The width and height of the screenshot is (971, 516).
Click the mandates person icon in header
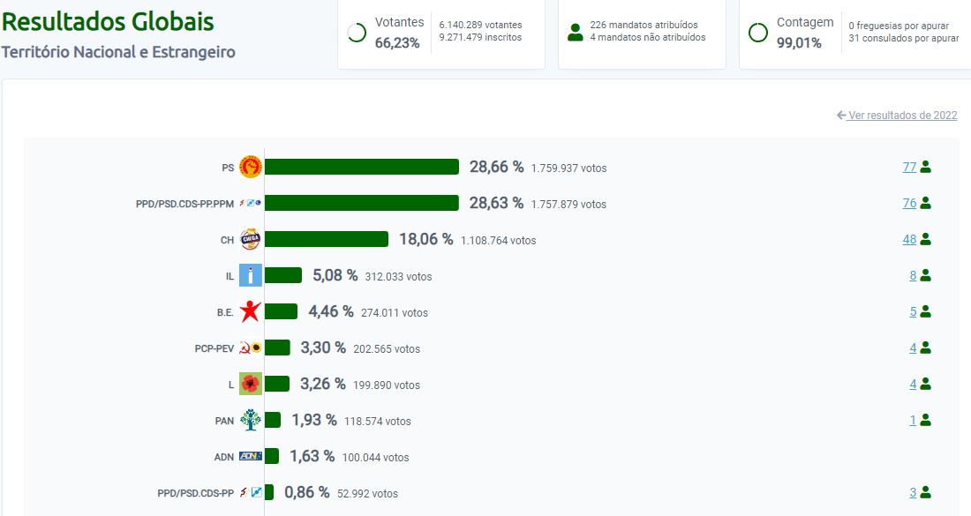point(576,33)
